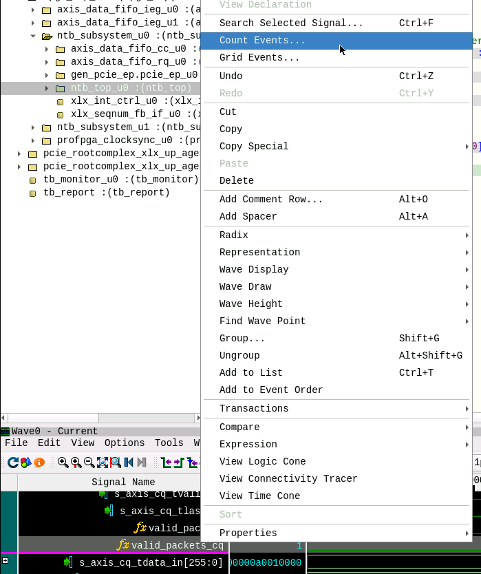
Task: Click the ntb_subsystem_u0 open folder icon
Action: (x=46, y=36)
